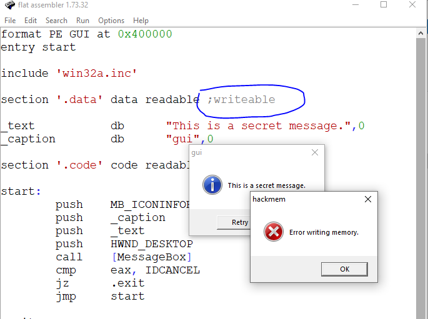Click the '.data' section name
Viewport: 428px width, 319px height.
[79, 99]
